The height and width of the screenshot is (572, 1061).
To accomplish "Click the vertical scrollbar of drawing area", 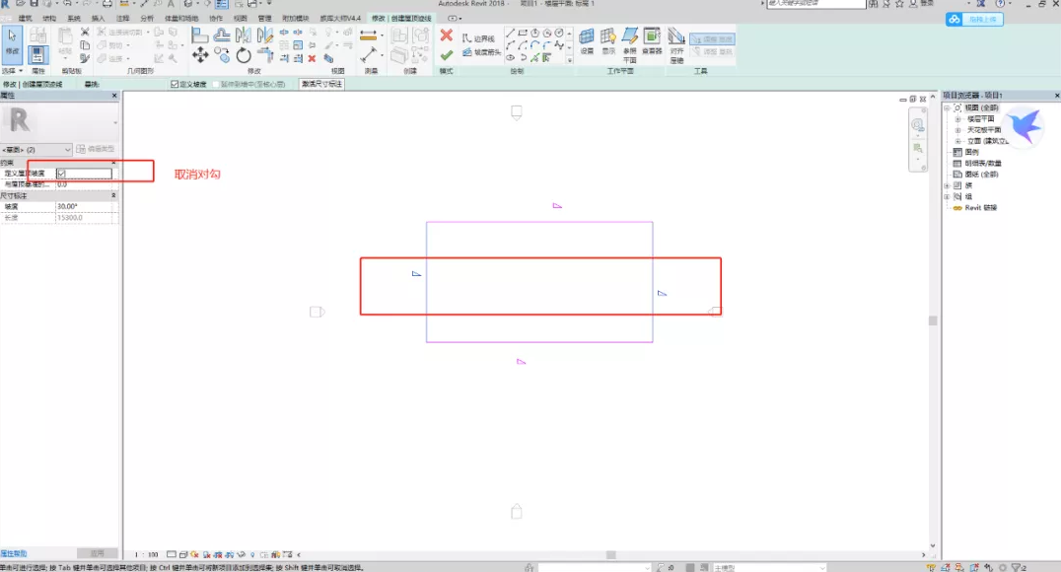I will (933, 321).
